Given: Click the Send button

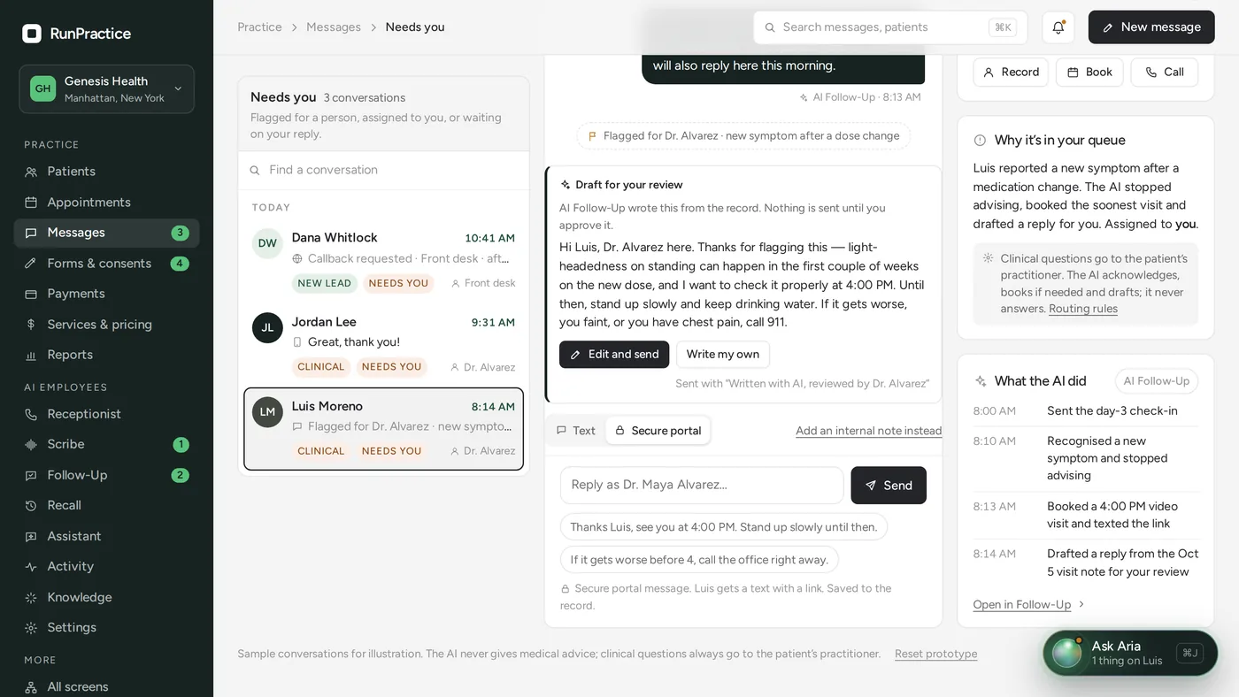Looking at the screenshot, I should tap(889, 485).
